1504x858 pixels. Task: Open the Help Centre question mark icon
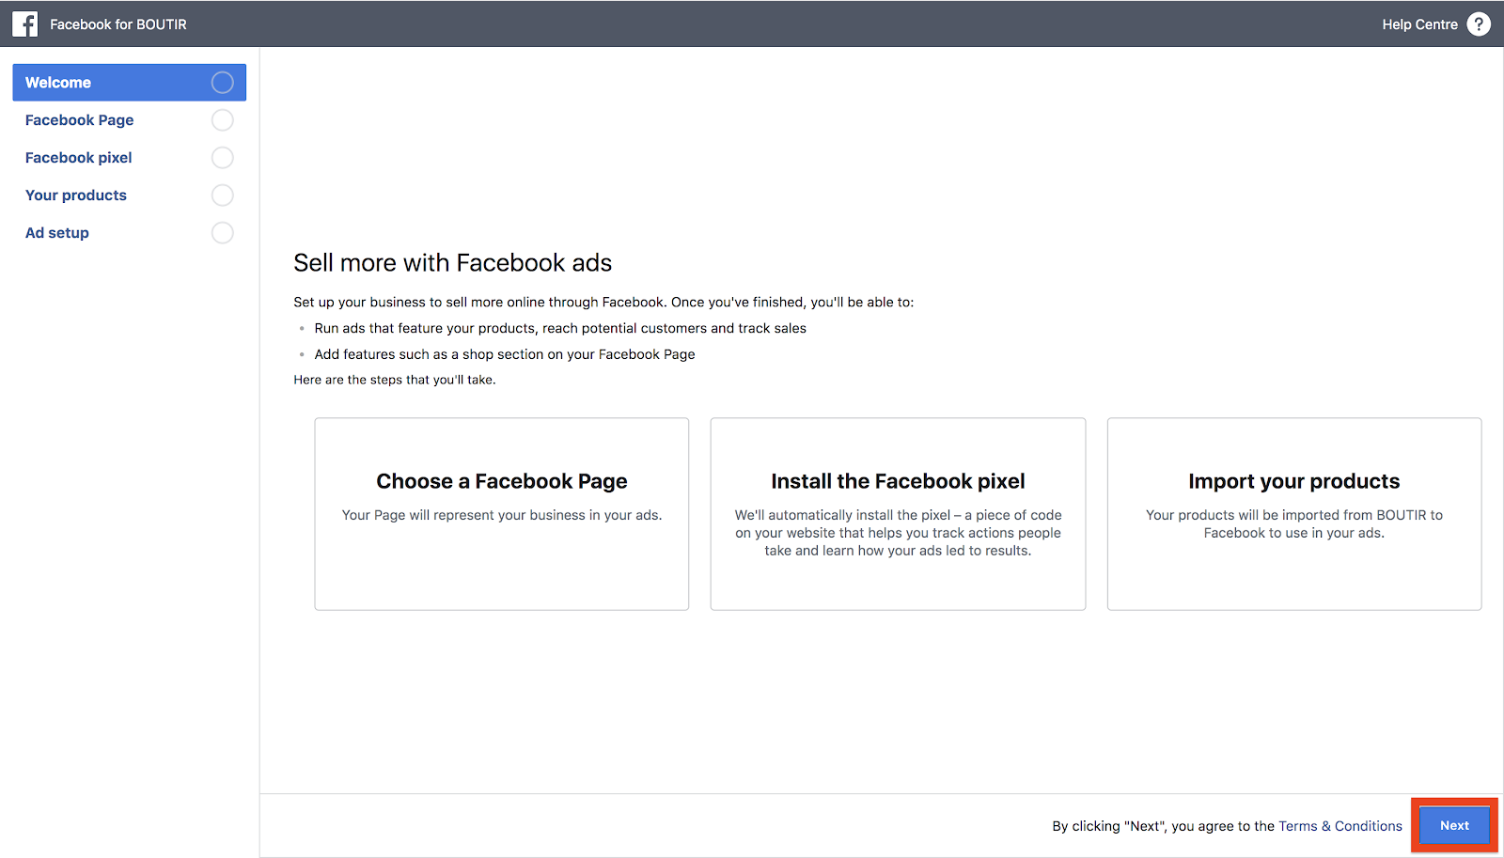pos(1479,24)
